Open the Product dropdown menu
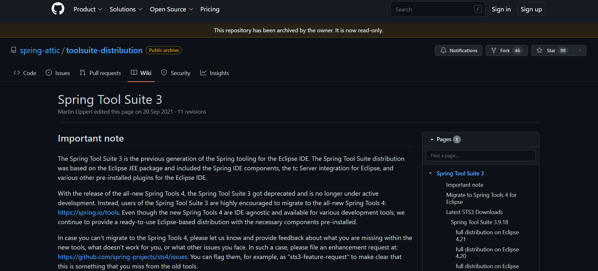This screenshot has width=598, height=271. pos(88,9)
